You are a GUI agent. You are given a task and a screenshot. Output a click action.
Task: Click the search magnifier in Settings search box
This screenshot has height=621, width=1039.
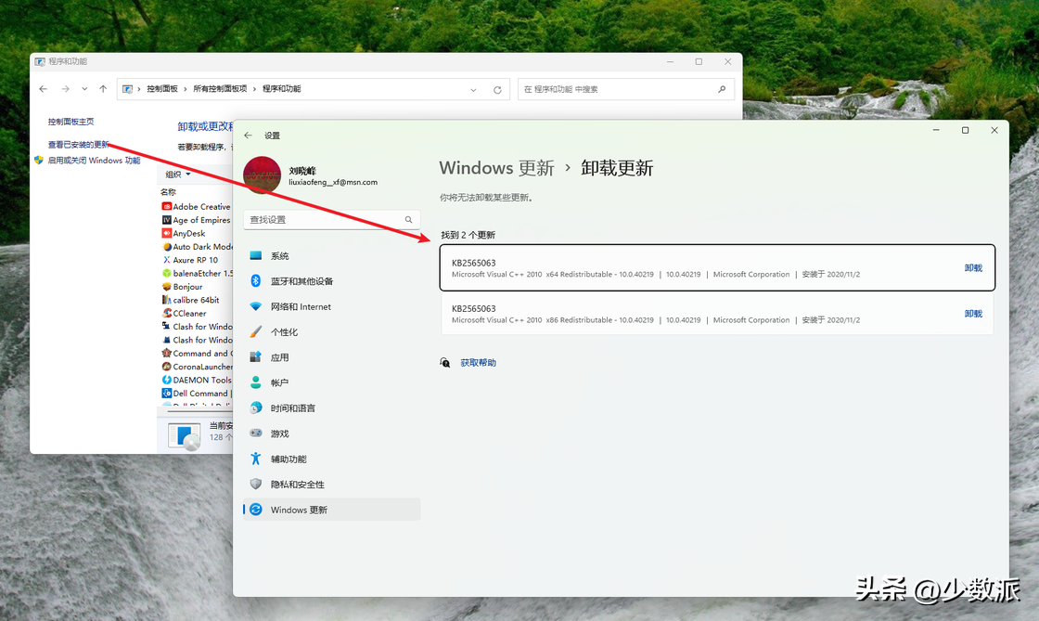pos(408,220)
